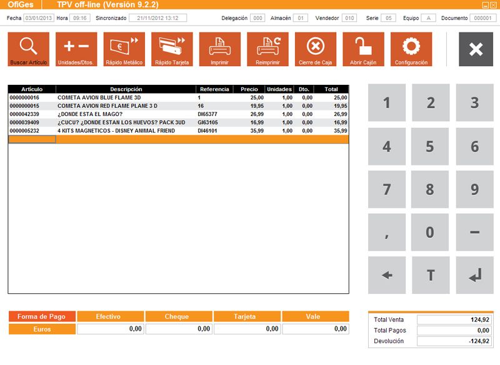
Task: Click the Efectivo payment header
Action: pyautogui.click(x=110, y=316)
